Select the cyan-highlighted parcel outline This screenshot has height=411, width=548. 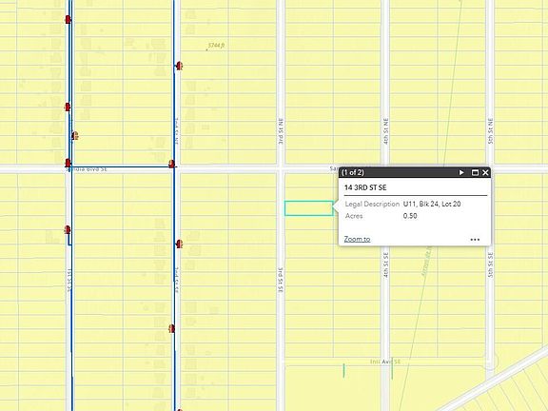(308, 208)
